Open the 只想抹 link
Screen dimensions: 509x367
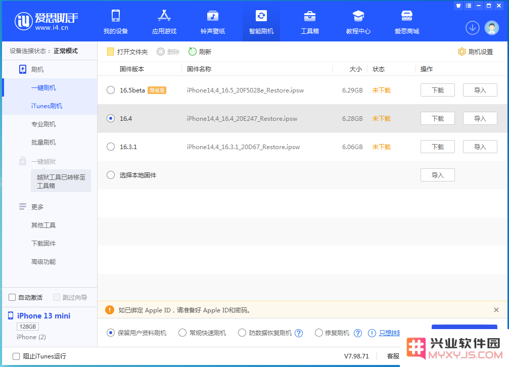pyautogui.click(x=389, y=333)
